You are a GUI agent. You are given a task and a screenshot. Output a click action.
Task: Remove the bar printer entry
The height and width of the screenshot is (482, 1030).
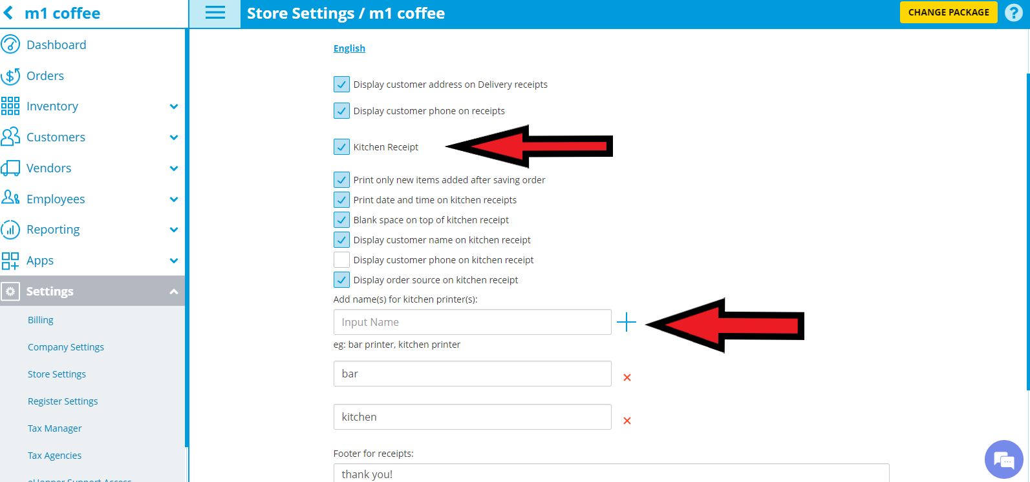pos(627,377)
